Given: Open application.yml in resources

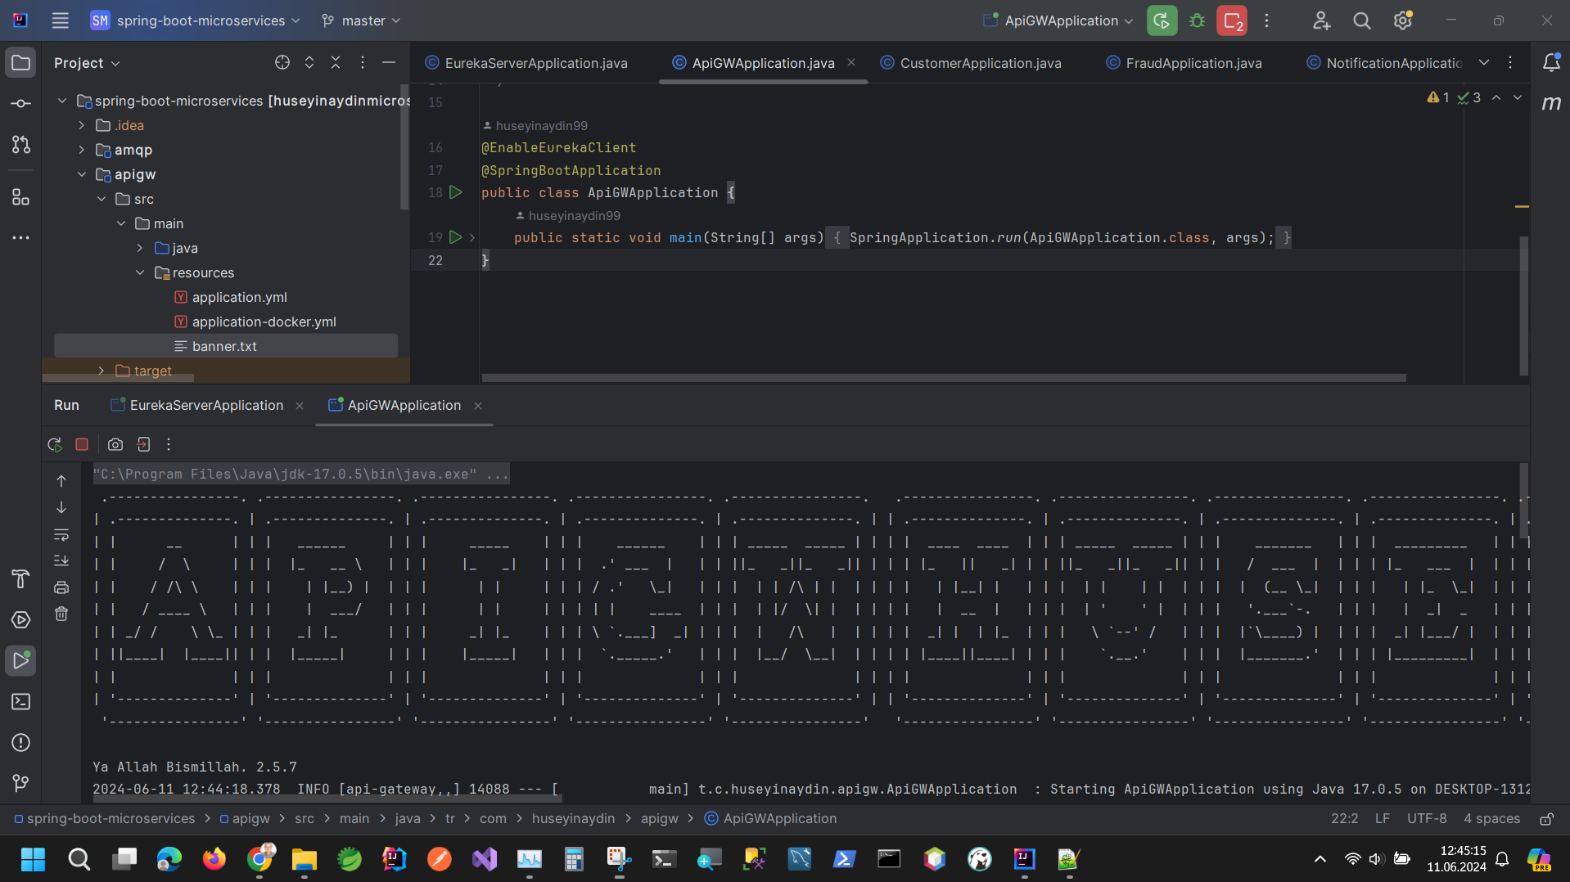Looking at the screenshot, I should click(x=239, y=297).
